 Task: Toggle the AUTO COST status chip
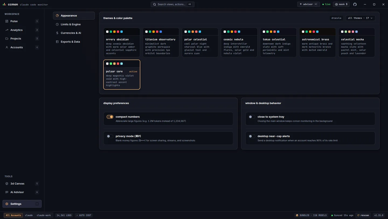[x=84, y=215]
